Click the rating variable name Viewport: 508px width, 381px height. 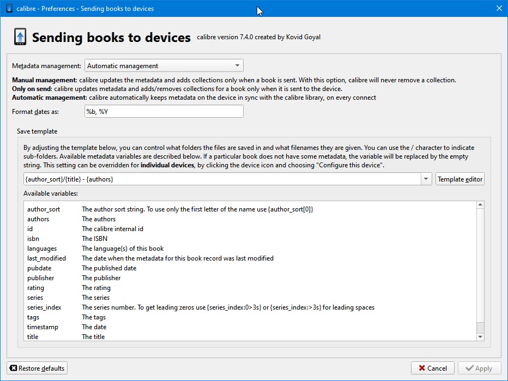(x=35, y=288)
